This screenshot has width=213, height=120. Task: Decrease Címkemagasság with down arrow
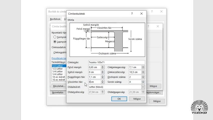tap(143, 68)
